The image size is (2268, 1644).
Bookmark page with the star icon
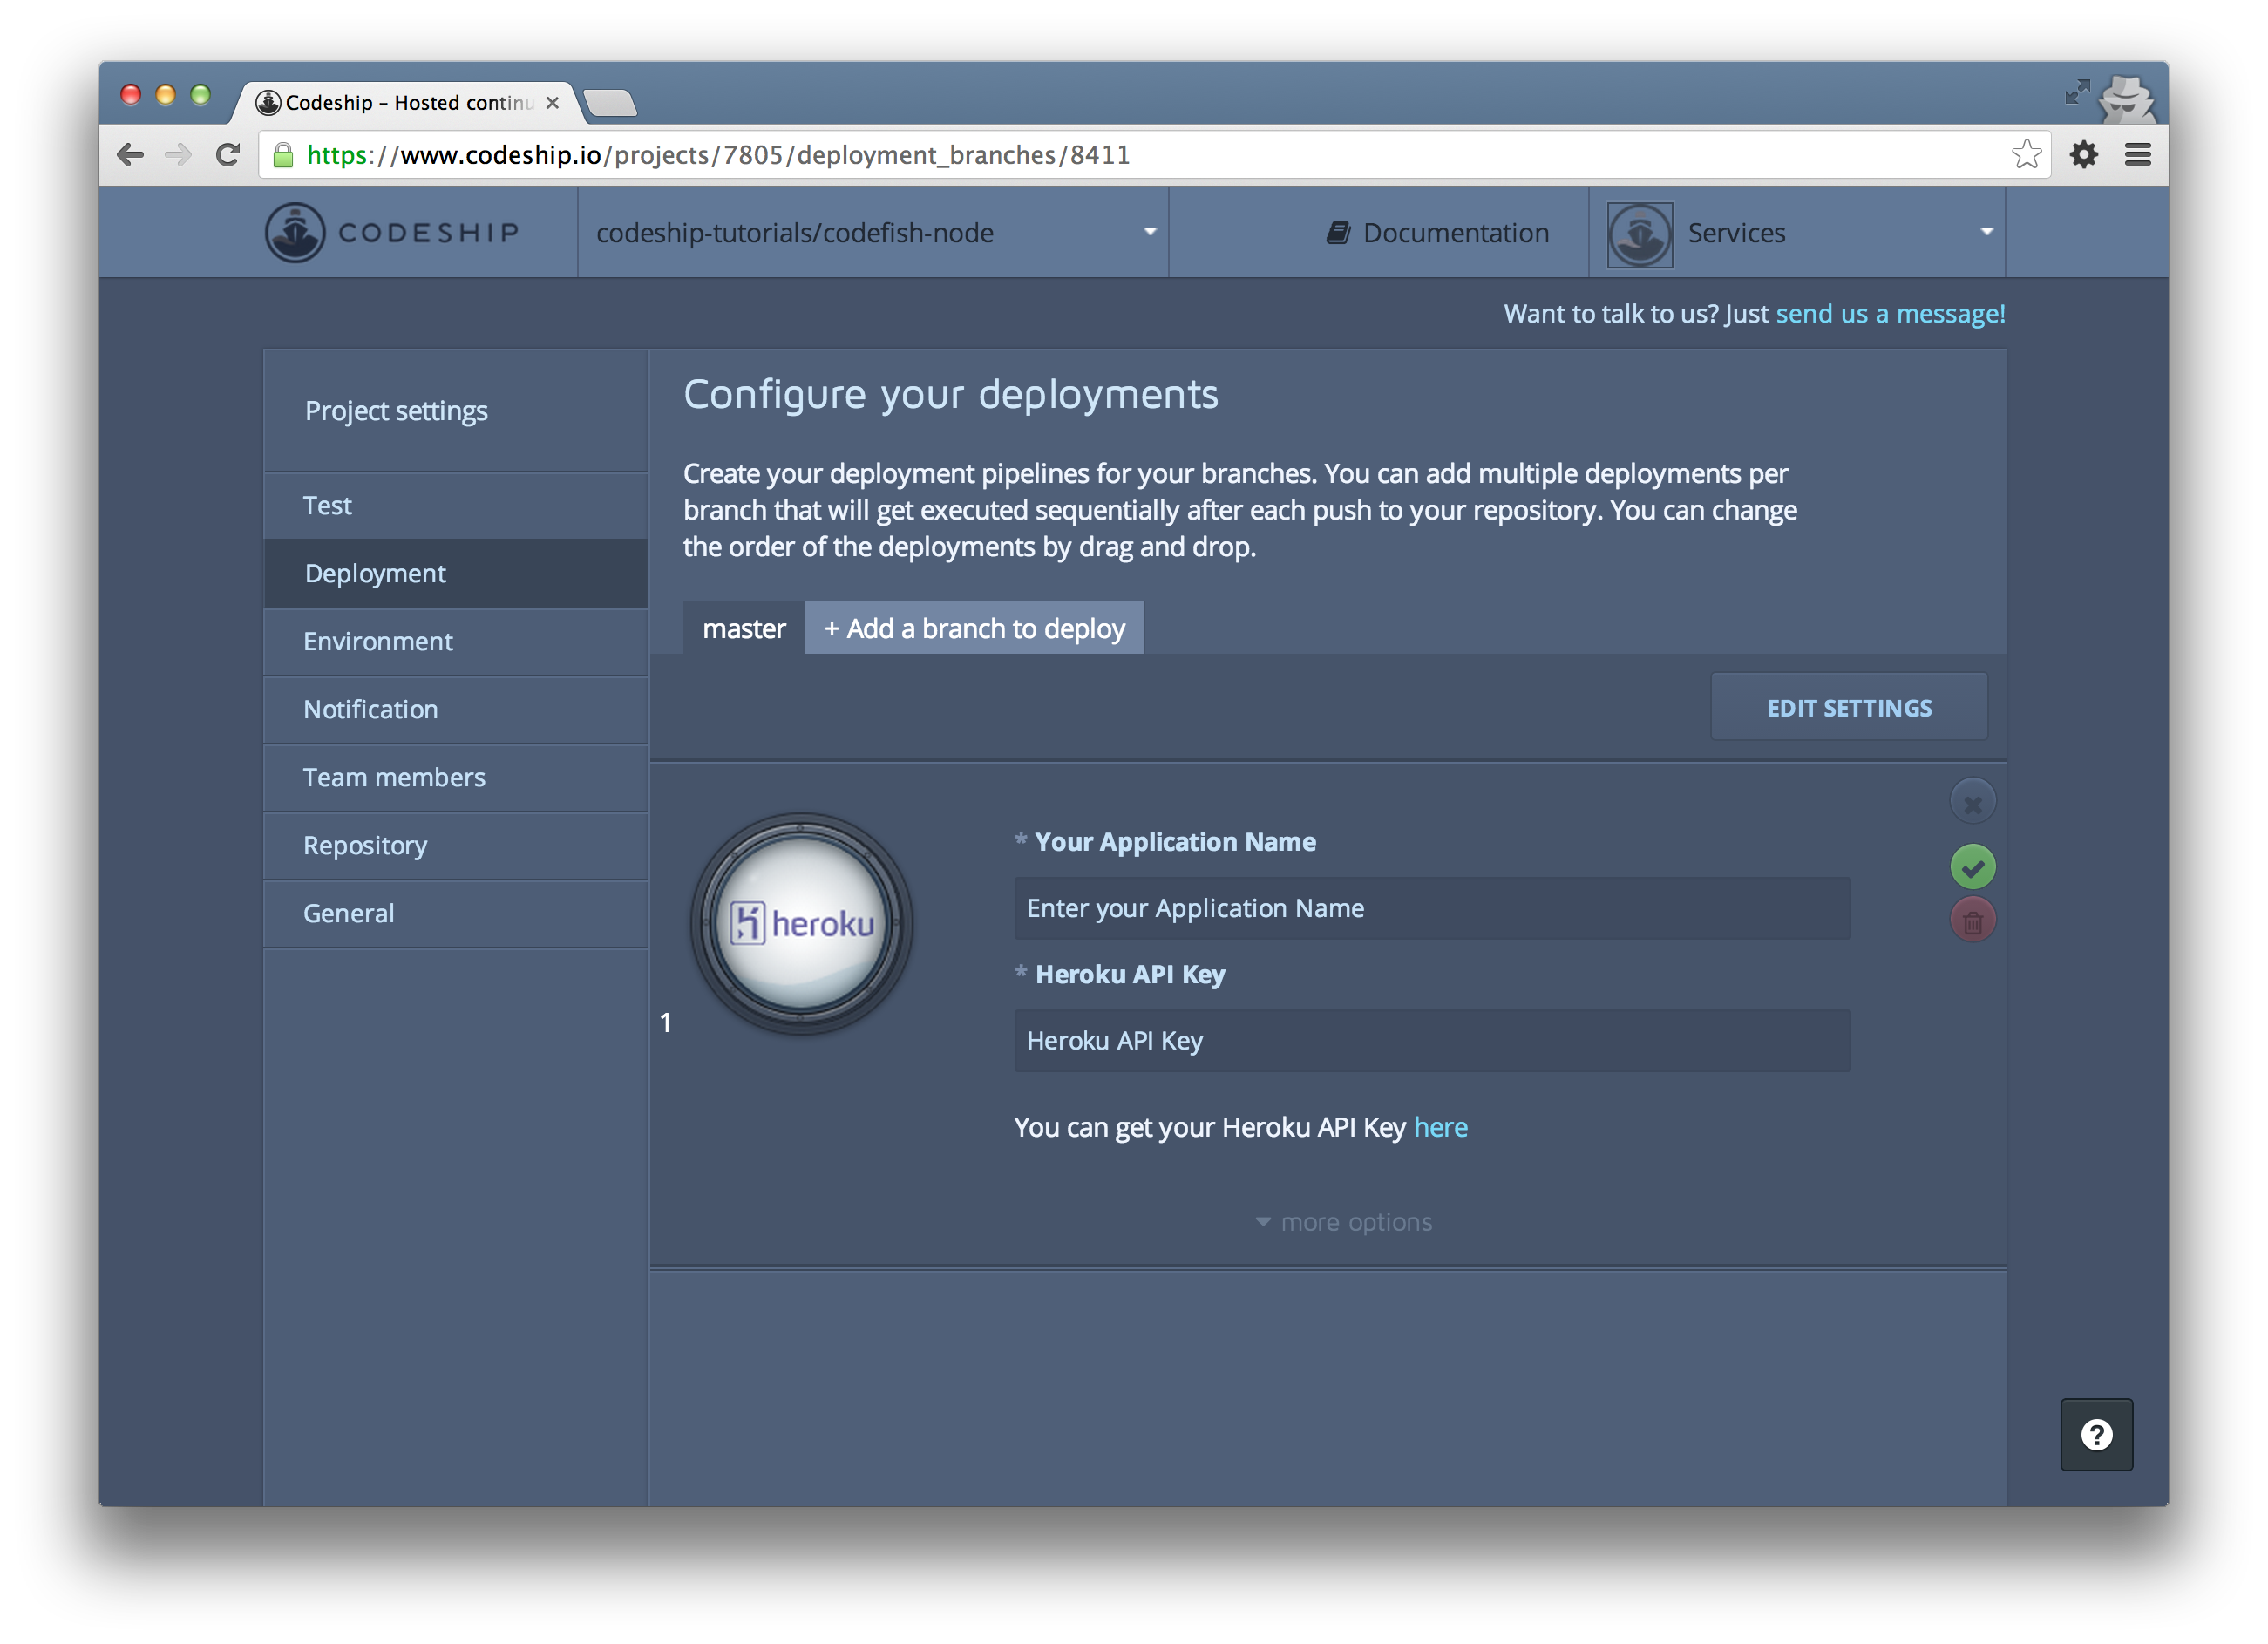pyautogui.click(x=2026, y=155)
